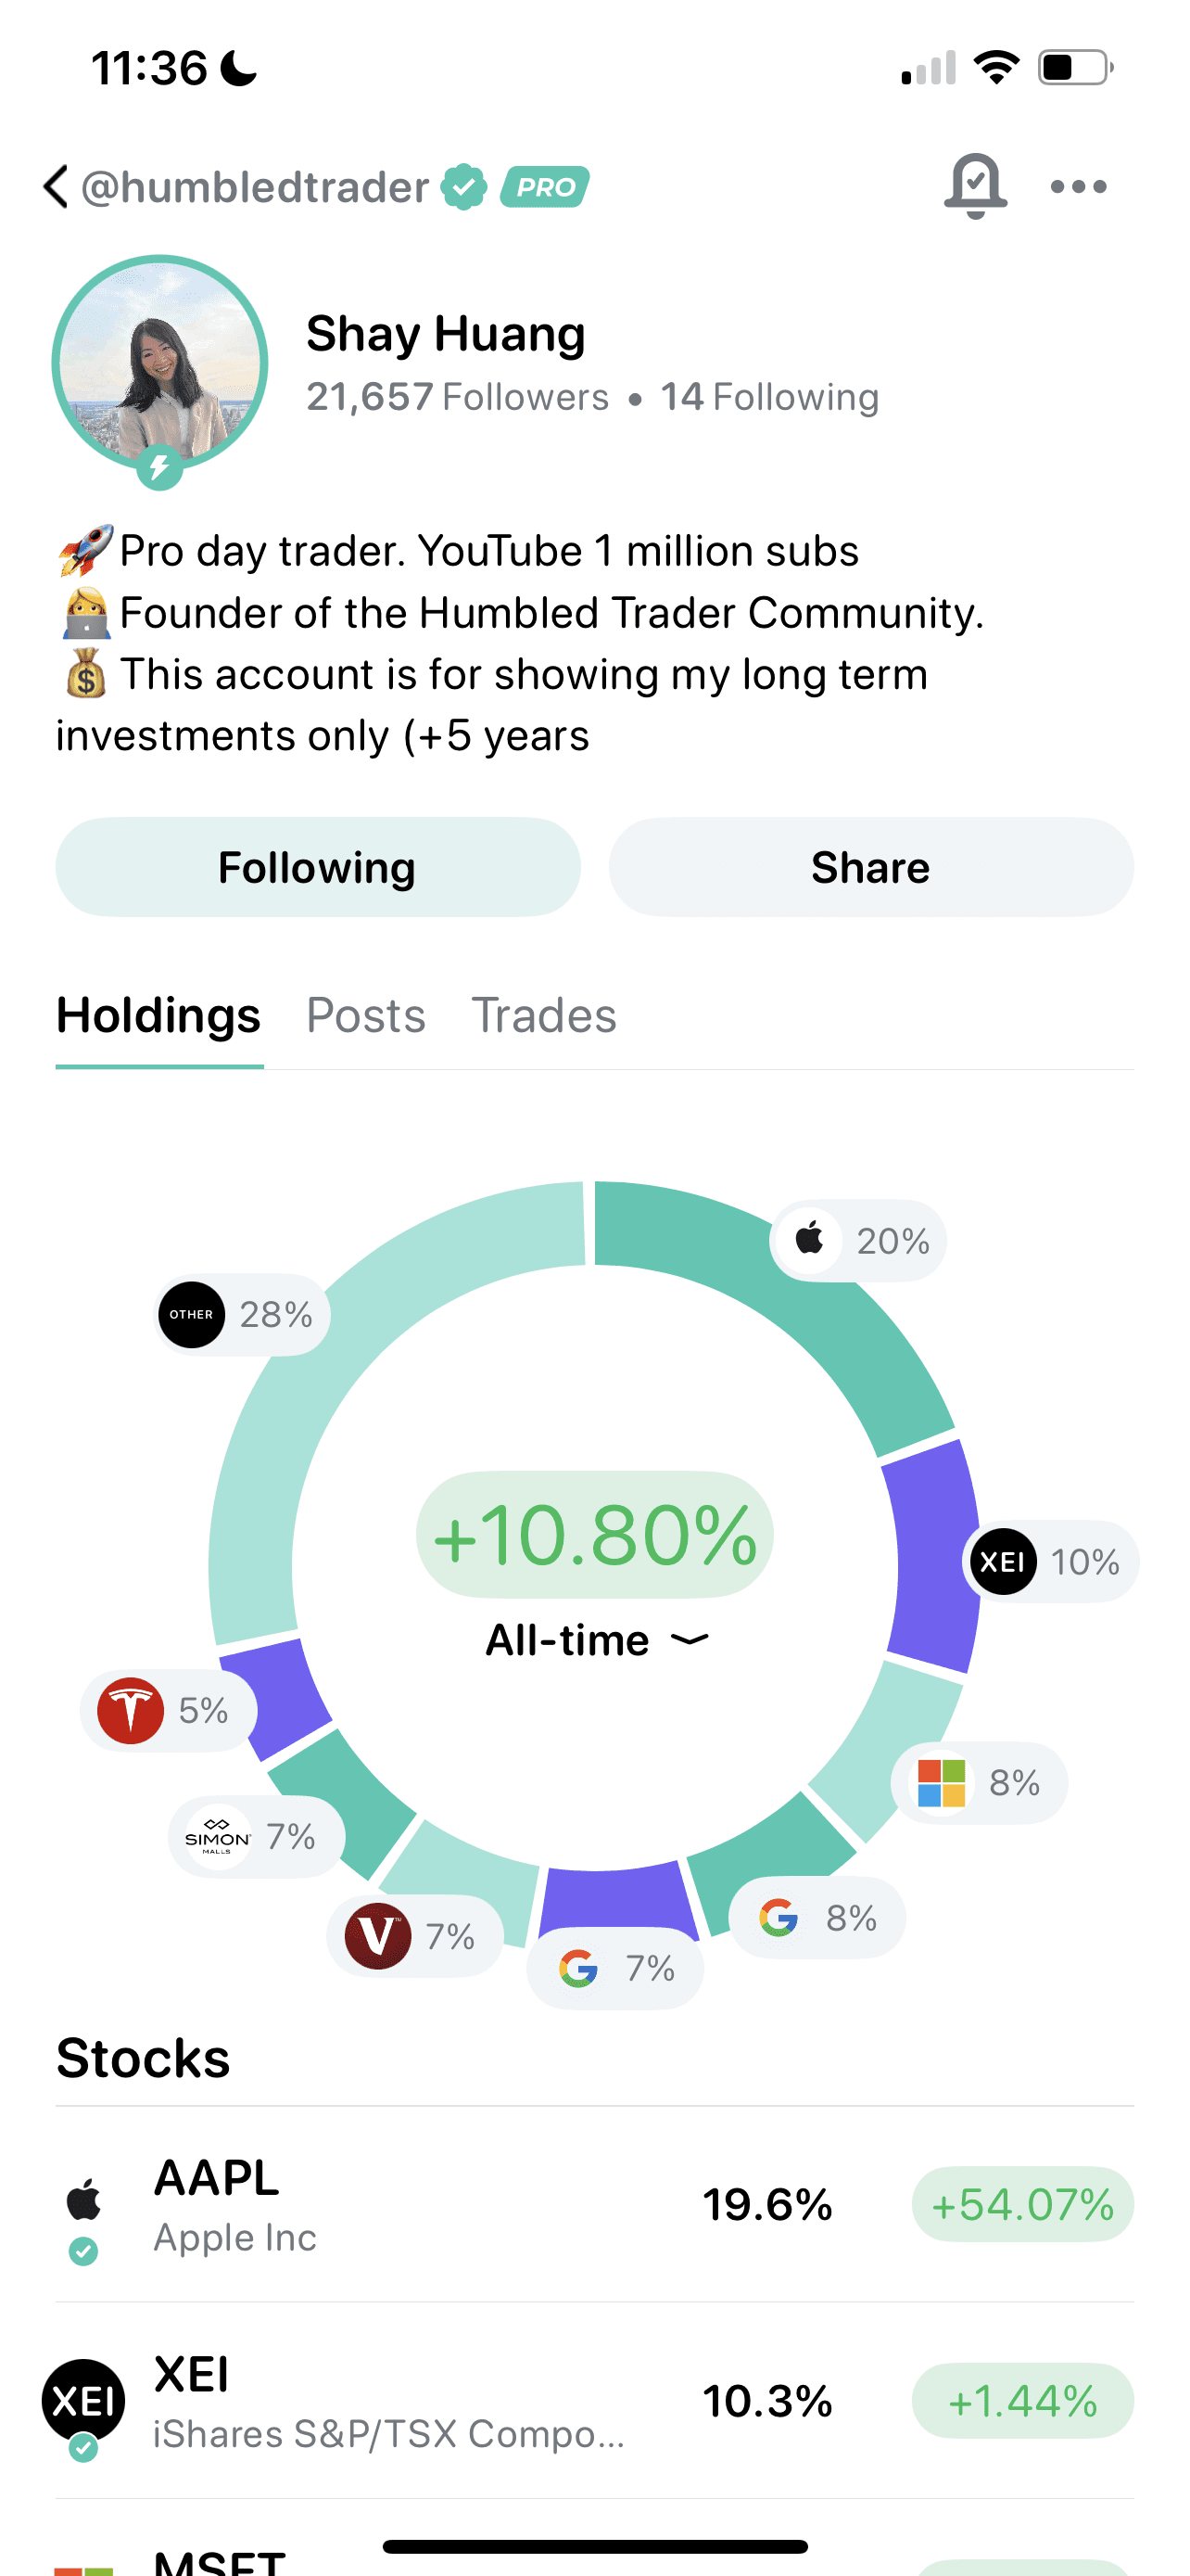The width and height of the screenshot is (1190, 2576).
Task: Open the AAPL Apple Inc stock row
Action: tap(594, 2204)
